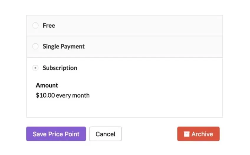Click the word "Archive" in red button
The height and width of the screenshot is (155, 250).
tap(202, 134)
